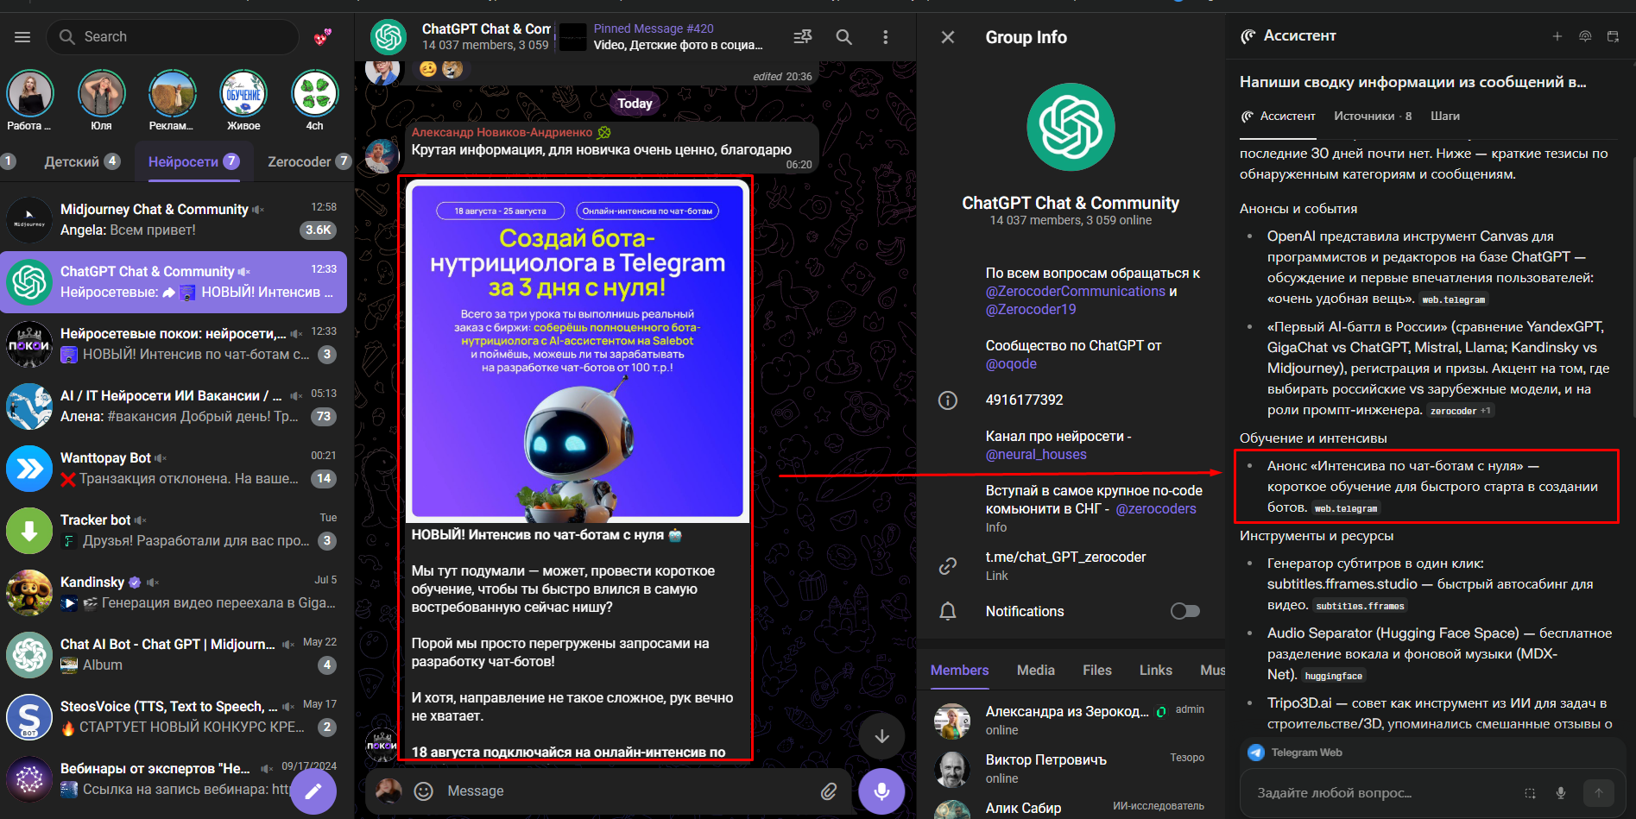Click plus icon in Assistant panel
1636x819 pixels.
(1557, 36)
